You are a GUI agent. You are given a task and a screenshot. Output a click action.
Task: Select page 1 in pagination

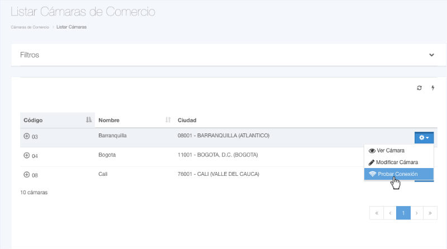pos(403,213)
